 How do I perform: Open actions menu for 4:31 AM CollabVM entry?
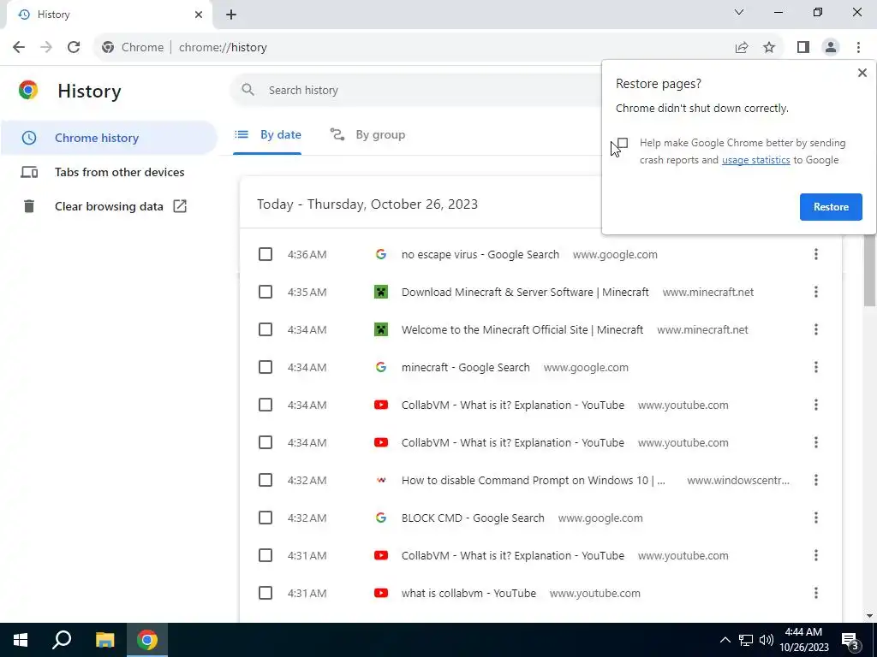[815, 555]
